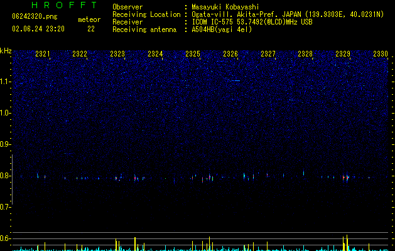Click the 0.9 frequency axis label
This screenshot has width=395, height=251.
coord(5,144)
